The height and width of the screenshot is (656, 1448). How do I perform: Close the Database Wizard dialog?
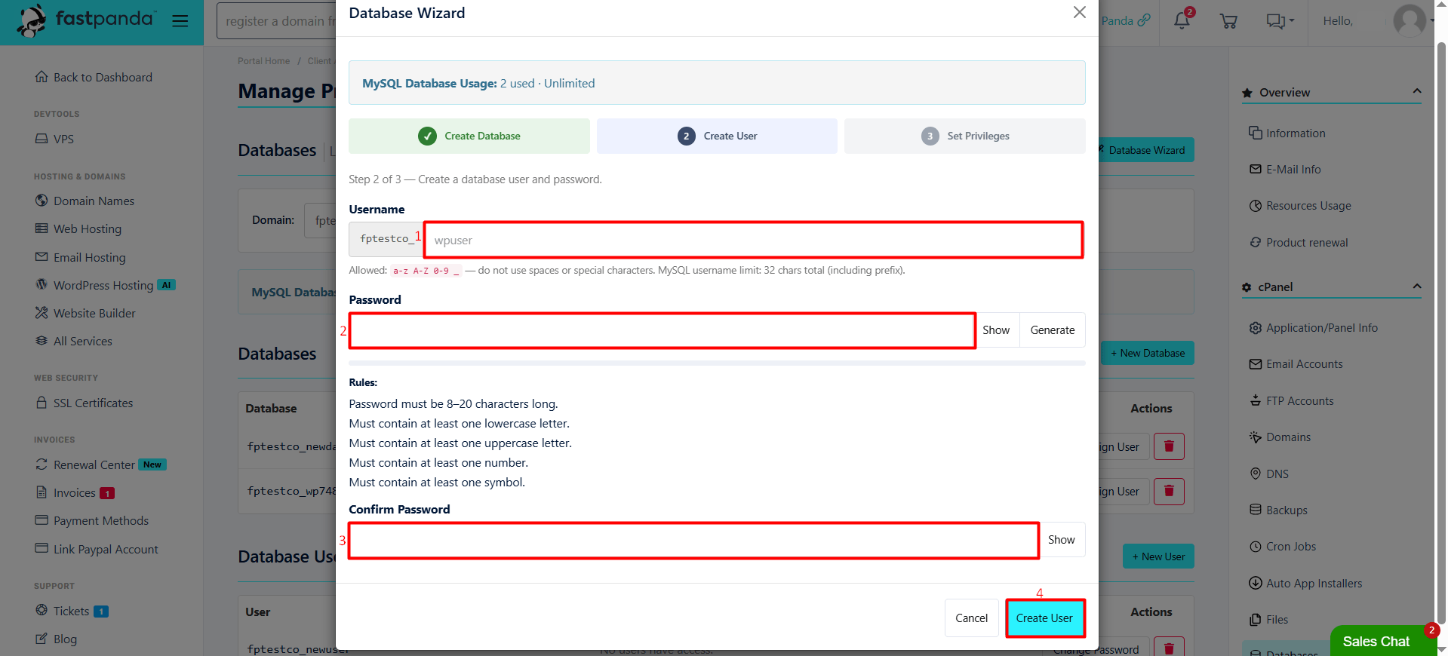[1080, 12]
